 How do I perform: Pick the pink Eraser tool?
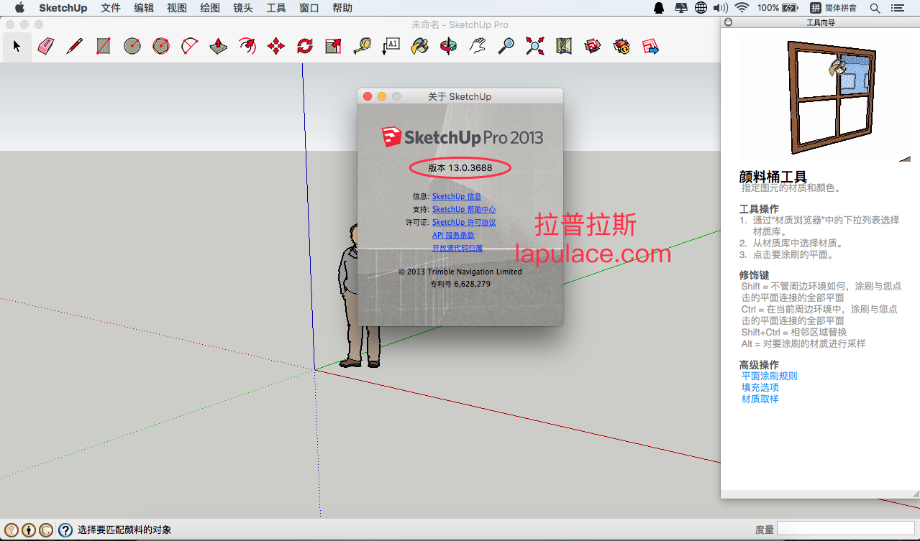(x=46, y=47)
